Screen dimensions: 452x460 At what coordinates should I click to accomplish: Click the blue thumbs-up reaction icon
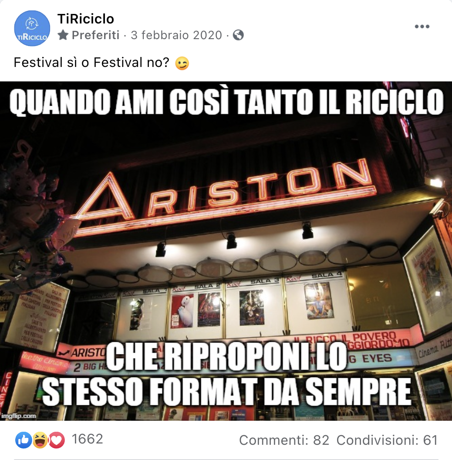tap(24, 440)
